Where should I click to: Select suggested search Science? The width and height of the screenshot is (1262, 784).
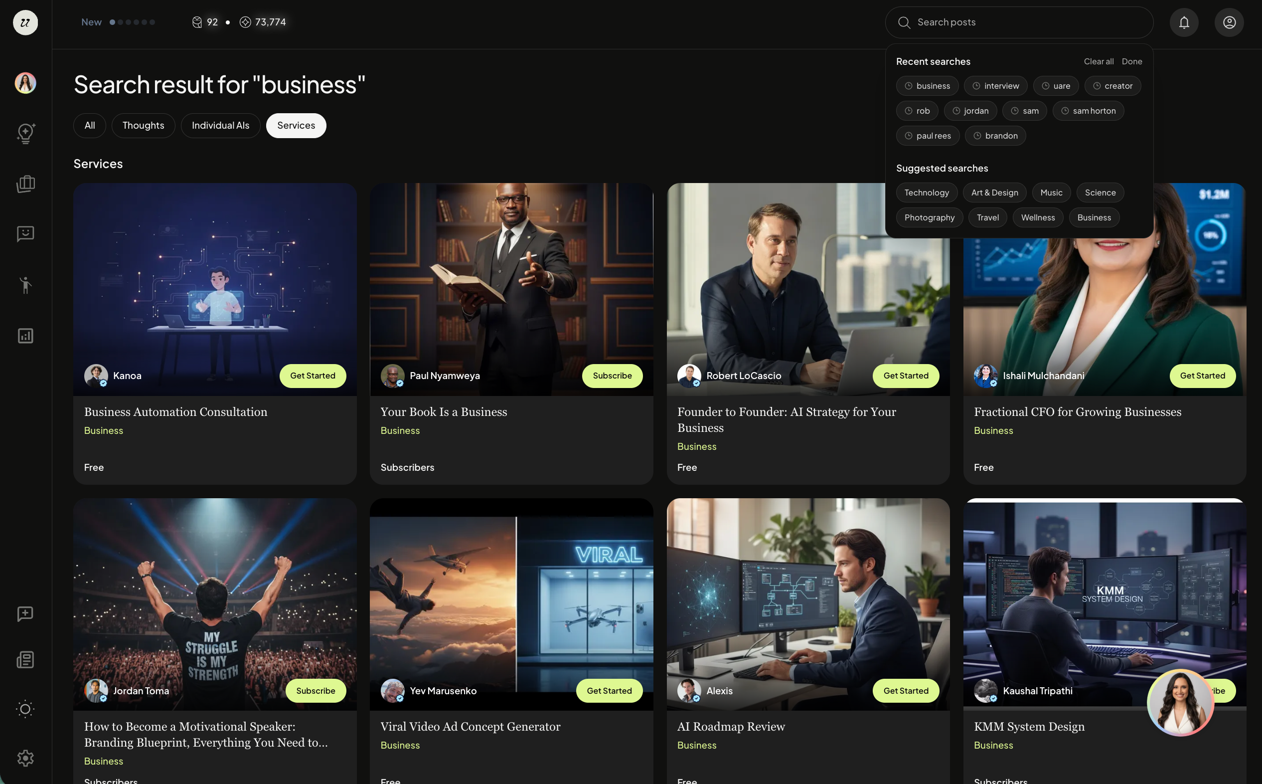click(1100, 193)
